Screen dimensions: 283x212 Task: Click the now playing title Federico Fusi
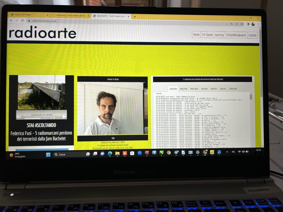41,136
